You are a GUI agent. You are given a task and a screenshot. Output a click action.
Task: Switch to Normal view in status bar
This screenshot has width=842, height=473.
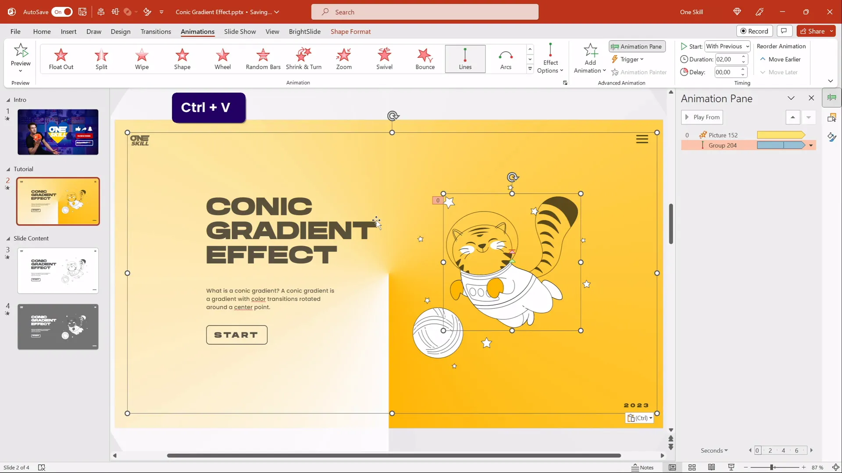tap(672, 467)
